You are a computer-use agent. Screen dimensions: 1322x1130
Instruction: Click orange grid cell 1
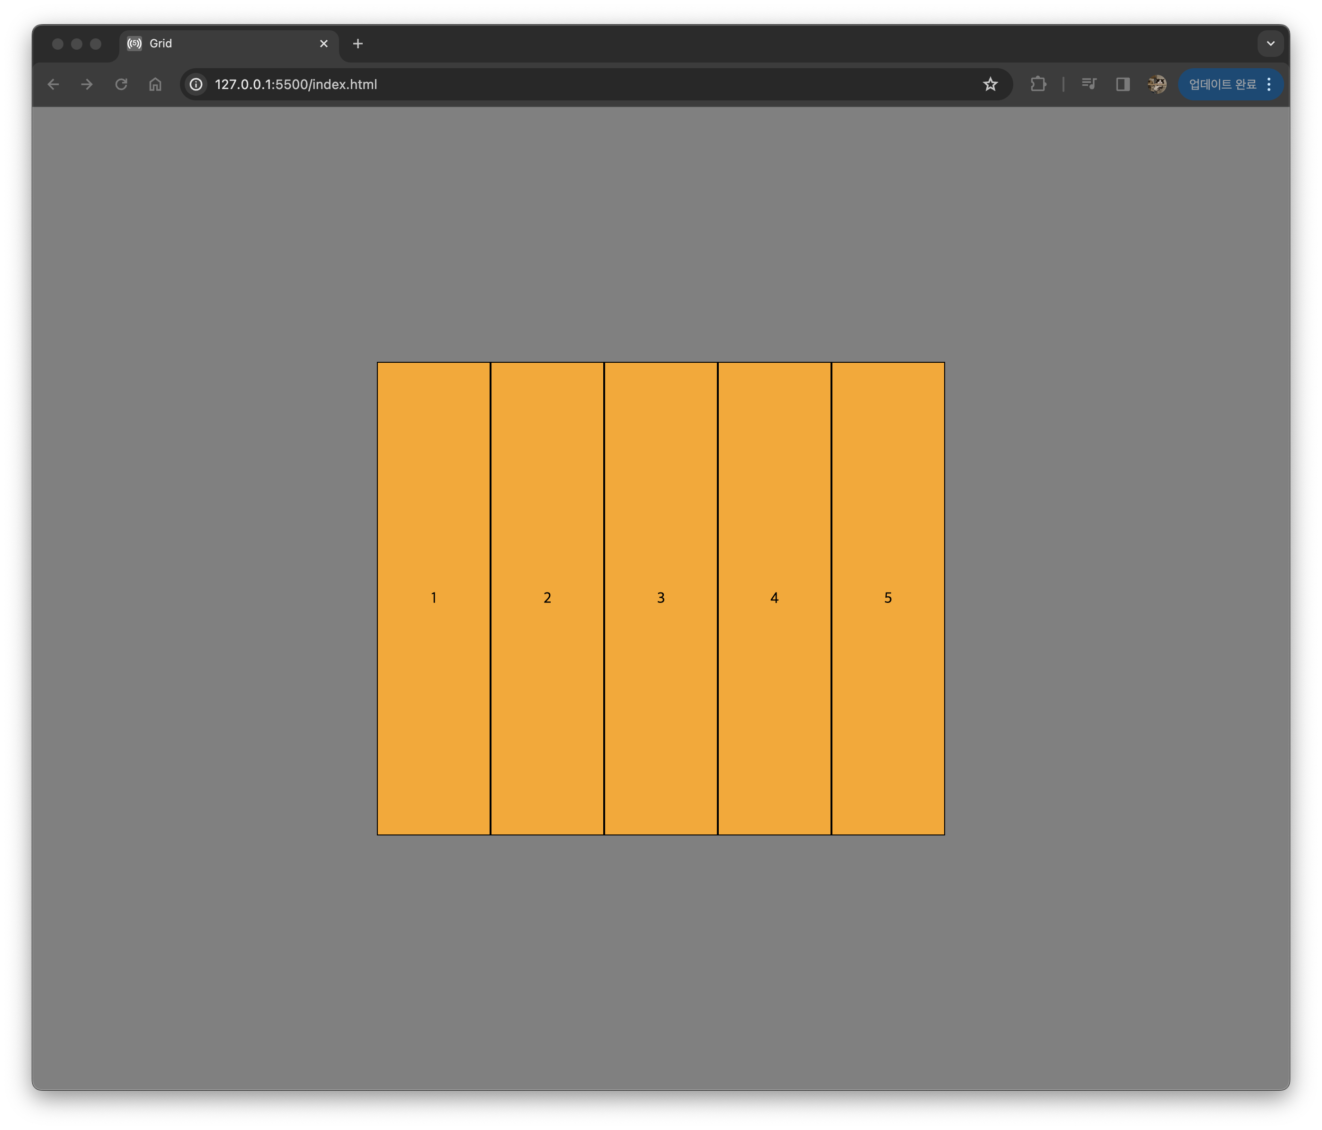(x=433, y=598)
